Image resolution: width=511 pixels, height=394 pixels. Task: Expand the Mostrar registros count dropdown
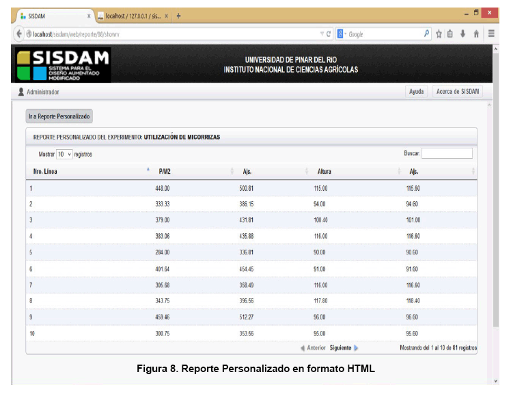64,154
